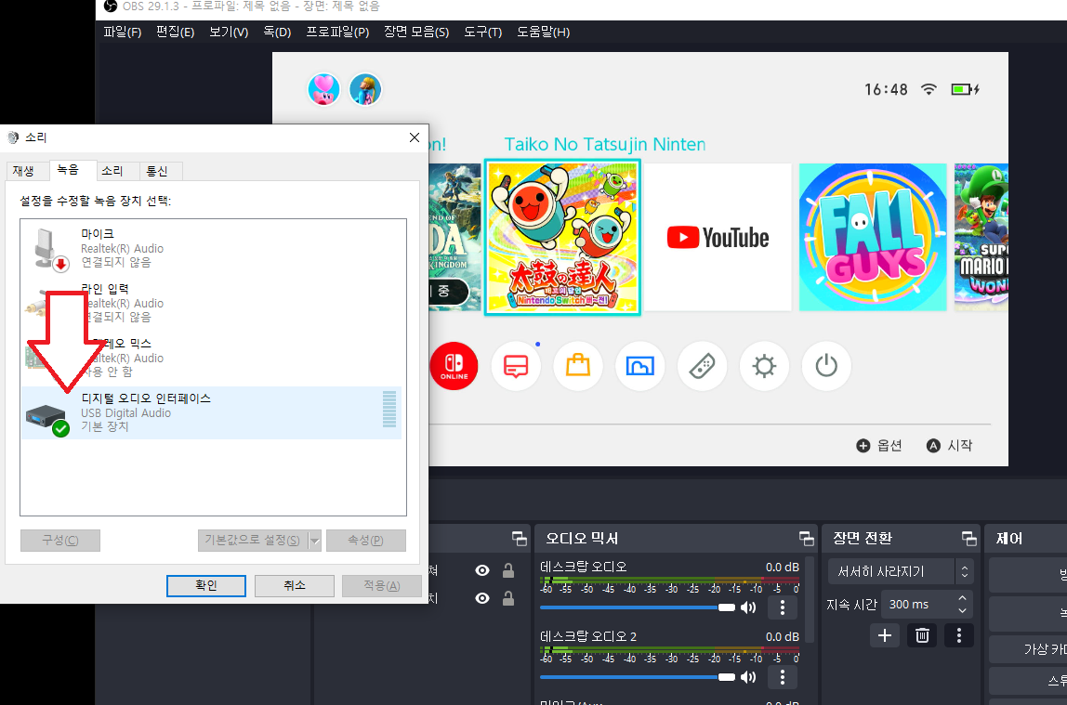Screen dimensions: 1067x705
Task: Mute 데스크탑 오디오 2 speaker icon
Action: (x=748, y=676)
